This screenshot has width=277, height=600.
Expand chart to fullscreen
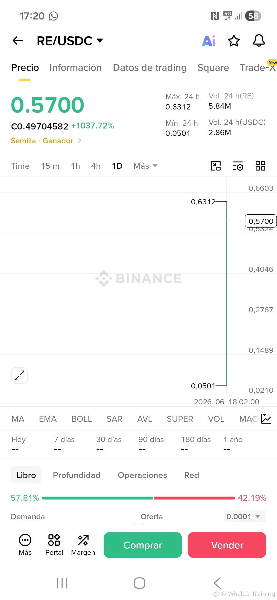pyautogui.click(x=19, y=375)
